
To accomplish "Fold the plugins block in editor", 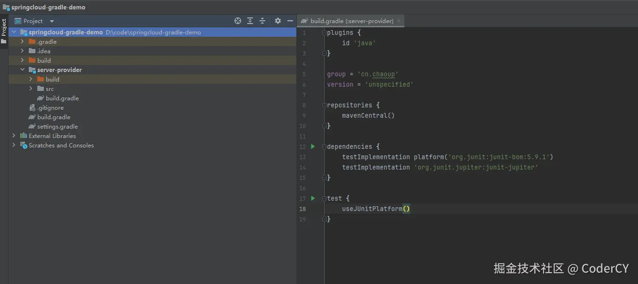I will point(324,32).
